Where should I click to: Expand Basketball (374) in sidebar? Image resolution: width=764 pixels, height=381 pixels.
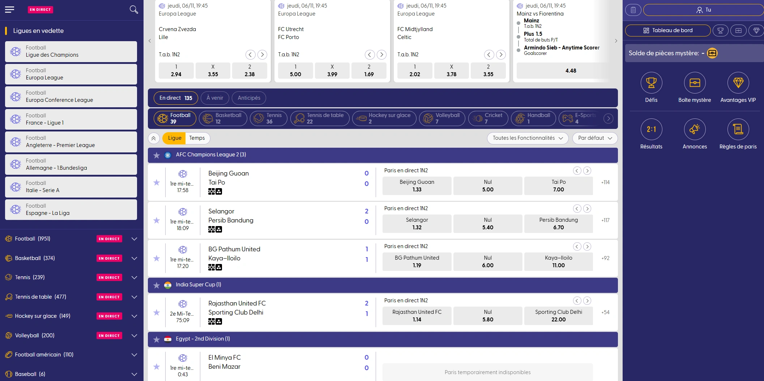[x=134, y=258]
